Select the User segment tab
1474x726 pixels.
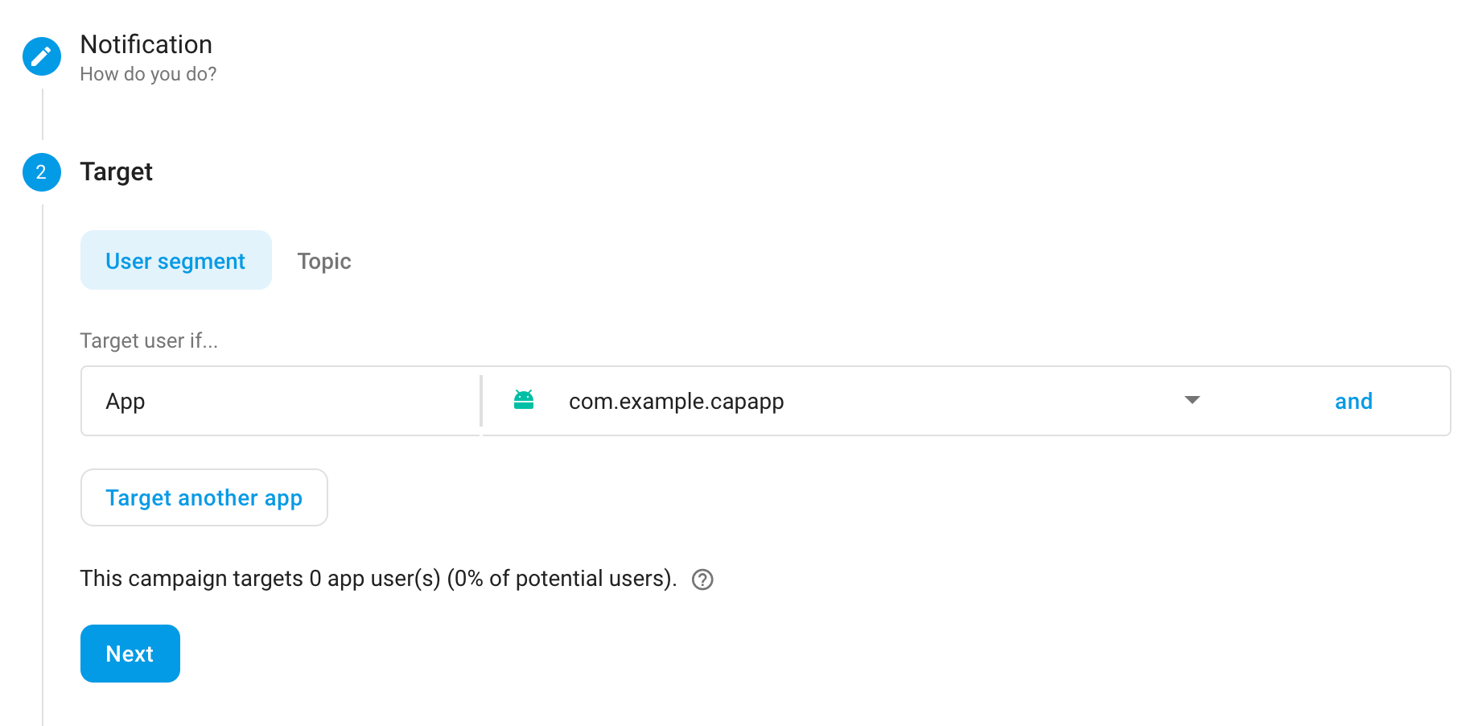(x=175, y=260)
